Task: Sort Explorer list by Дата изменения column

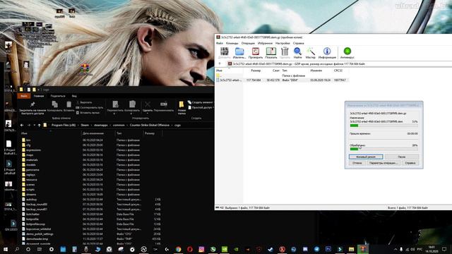Action: coord(93,133)
